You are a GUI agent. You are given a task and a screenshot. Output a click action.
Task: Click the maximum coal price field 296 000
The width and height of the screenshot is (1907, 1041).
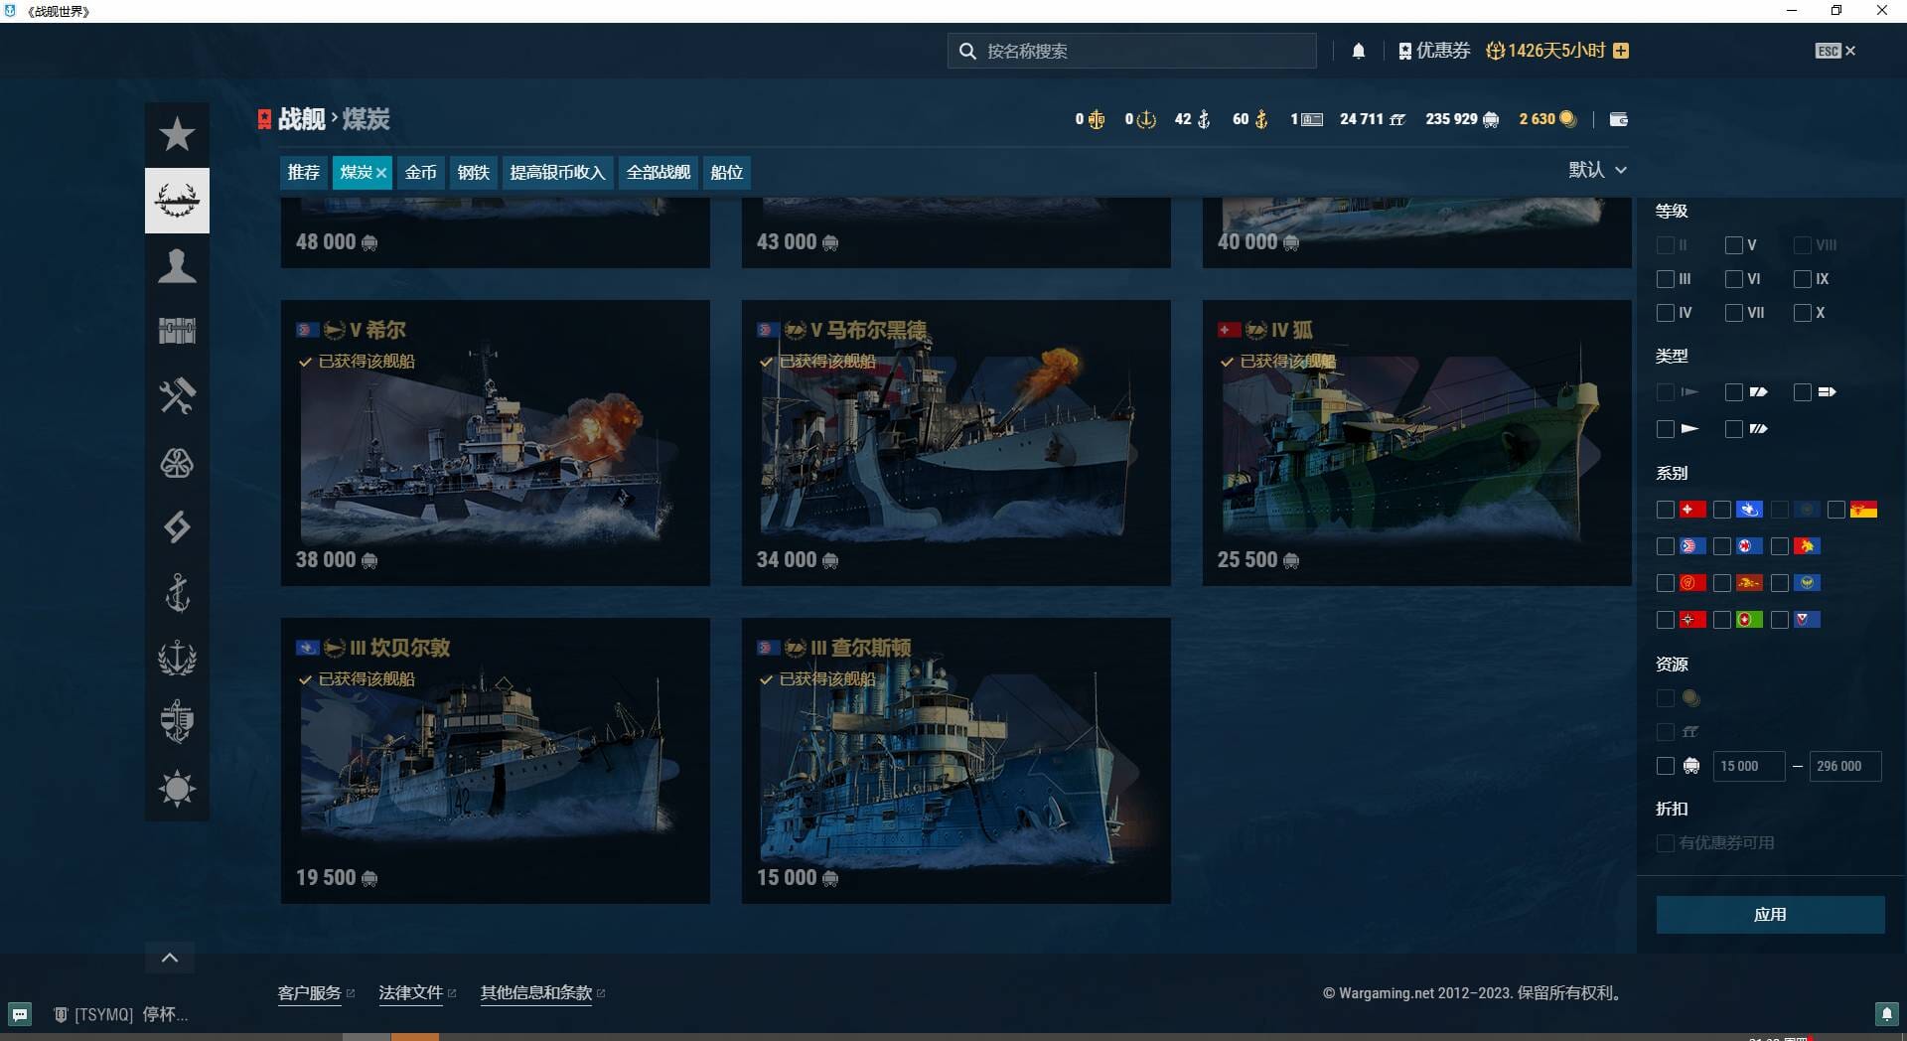click(x=1843, y=766)
